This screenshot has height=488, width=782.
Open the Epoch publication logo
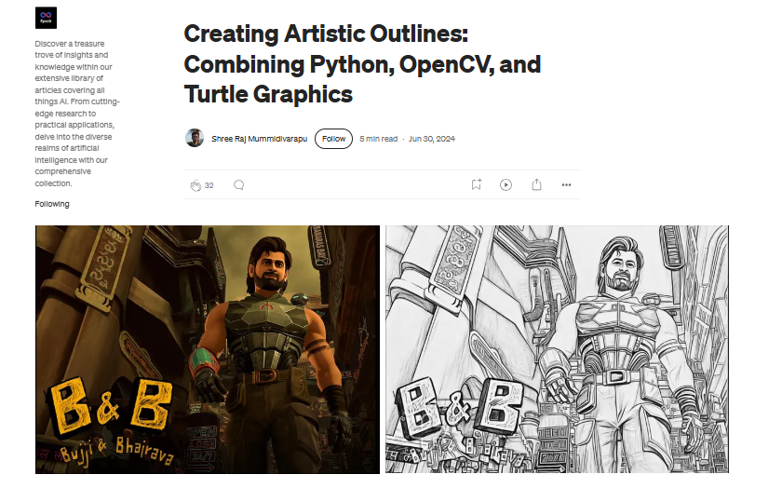click(46, 18)
